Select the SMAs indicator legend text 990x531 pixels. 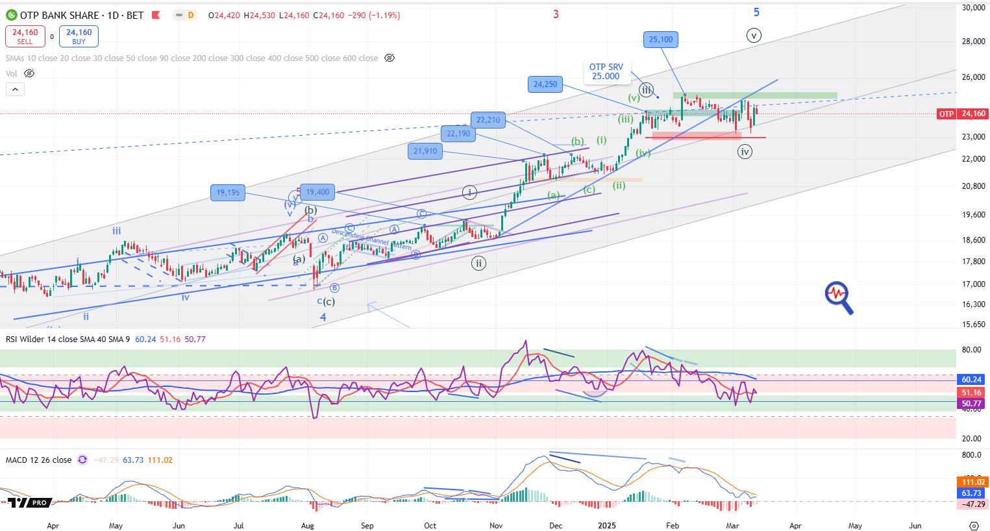[192, 58]
